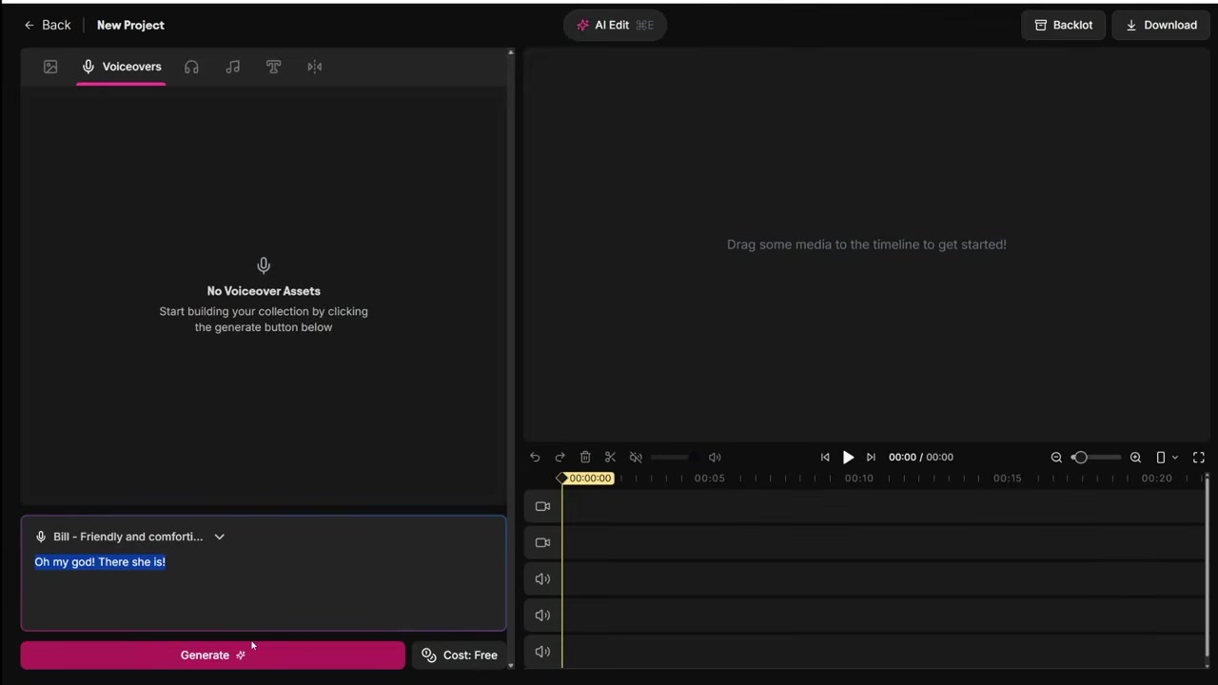Enter fullscreen preview mode
Image resolution: width=1218 pixels, height=685 pixels.
pos(1199,458)
